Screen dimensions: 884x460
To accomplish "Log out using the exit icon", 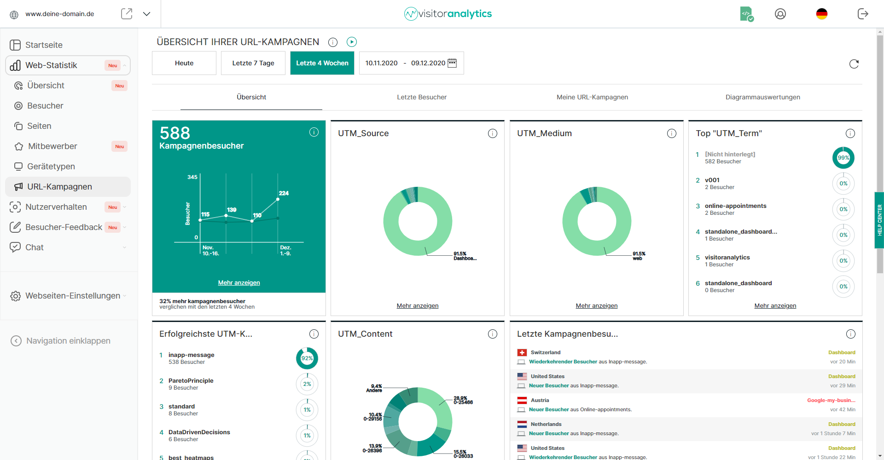I will coord(863,14).
